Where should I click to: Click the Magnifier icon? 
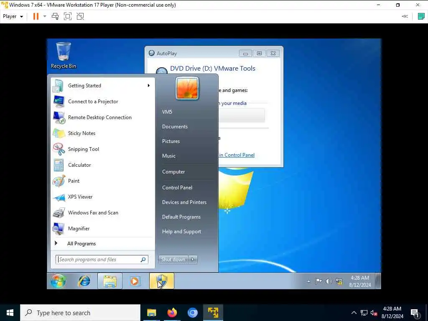(59, 229)
